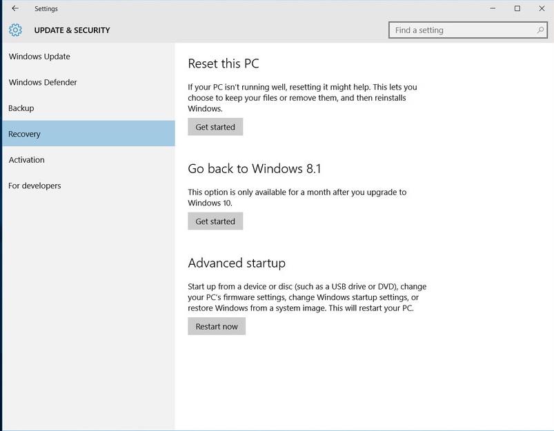Viewport: 554px width, 431px height.
Task: Click the Advanced startup heading
Action: [x=237, y=263]
